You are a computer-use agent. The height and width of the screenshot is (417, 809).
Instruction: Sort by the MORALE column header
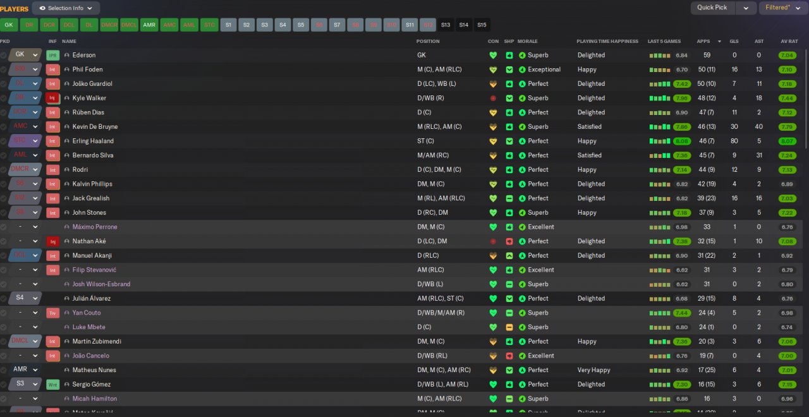[x=528, y=41]
